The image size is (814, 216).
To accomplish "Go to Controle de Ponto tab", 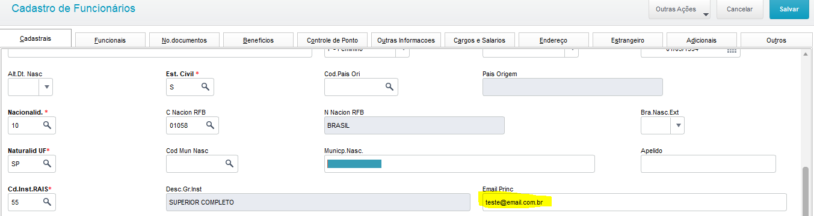I will (332, 40).
